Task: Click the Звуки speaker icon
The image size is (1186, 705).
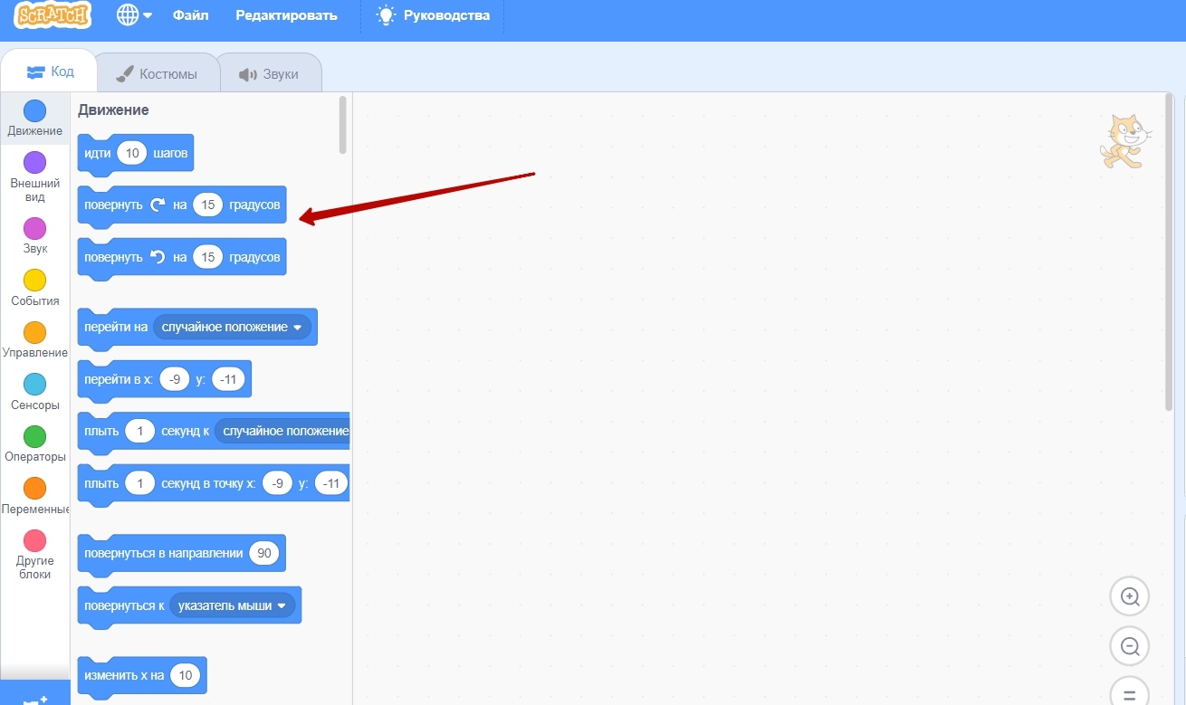Action: pos(248,74)
